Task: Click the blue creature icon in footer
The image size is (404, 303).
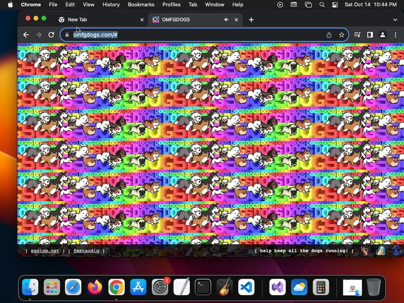Action: (x=397, y=251)
